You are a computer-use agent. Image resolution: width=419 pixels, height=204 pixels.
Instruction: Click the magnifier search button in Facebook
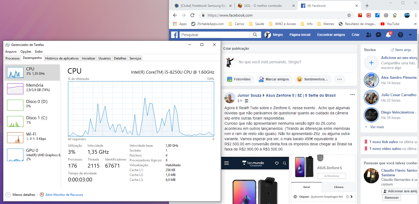tap(255, 35)
